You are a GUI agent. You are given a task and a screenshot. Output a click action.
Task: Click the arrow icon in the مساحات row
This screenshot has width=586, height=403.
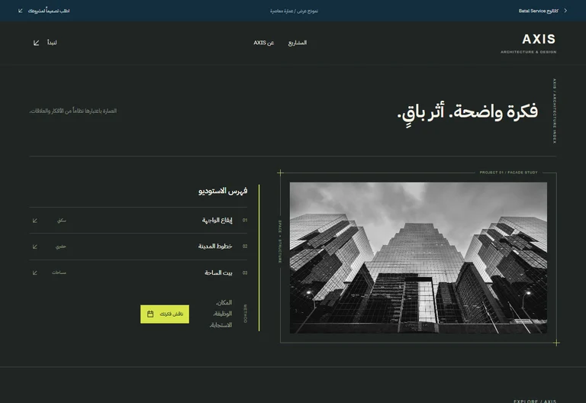35,273
